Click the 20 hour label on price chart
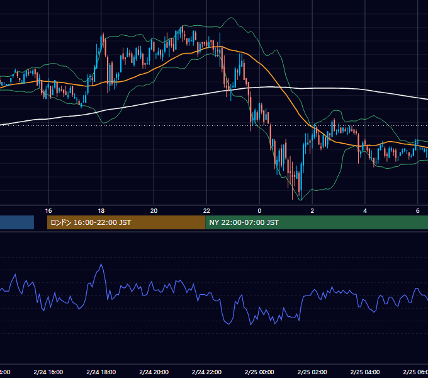 coord(154,210)
